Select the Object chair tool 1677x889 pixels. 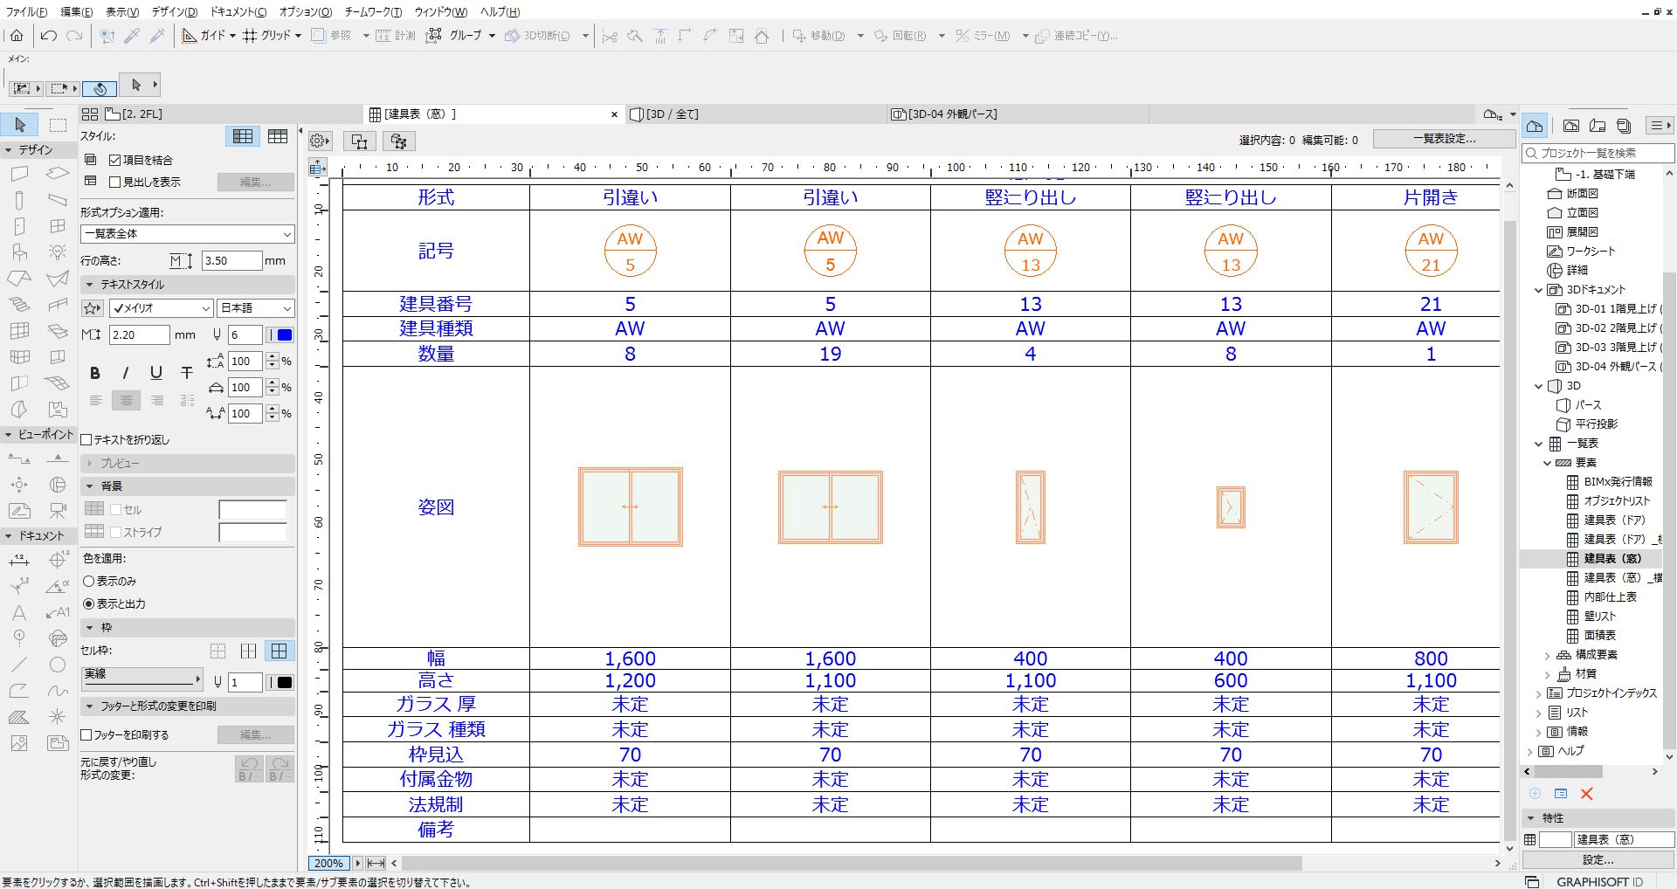click(19, 253)
